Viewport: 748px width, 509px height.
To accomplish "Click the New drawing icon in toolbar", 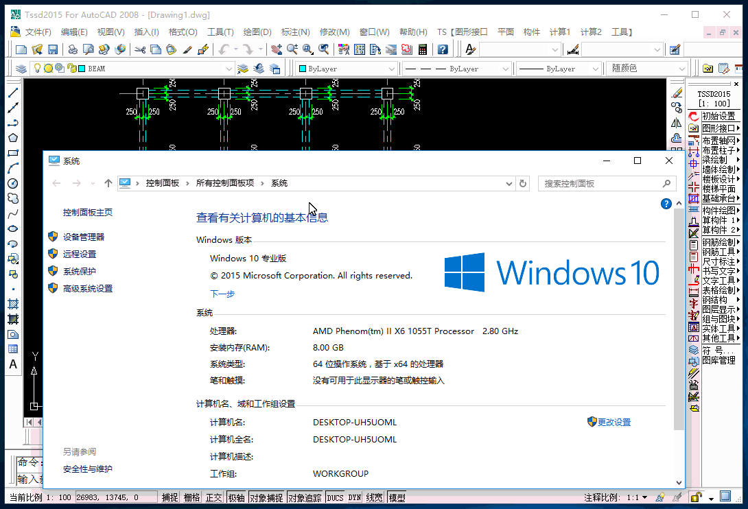I will tap(21, 49).
